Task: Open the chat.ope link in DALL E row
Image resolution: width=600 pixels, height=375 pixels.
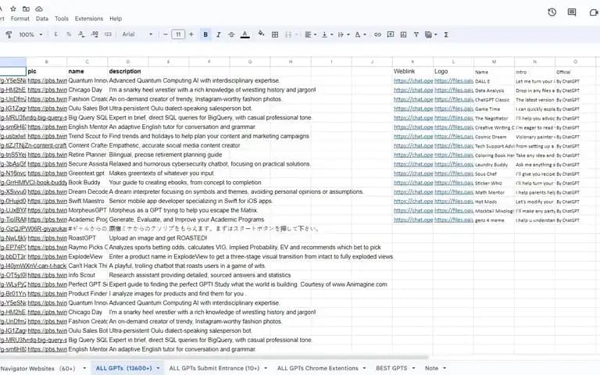Action: point(413,80)
